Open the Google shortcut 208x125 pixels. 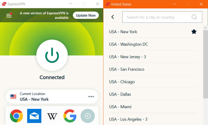tap(70, 116)
